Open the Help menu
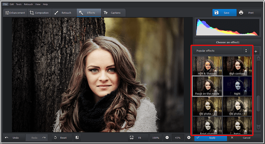Image resolution: width=265 pixels, height=144 pixels. (x=45, y=4)
